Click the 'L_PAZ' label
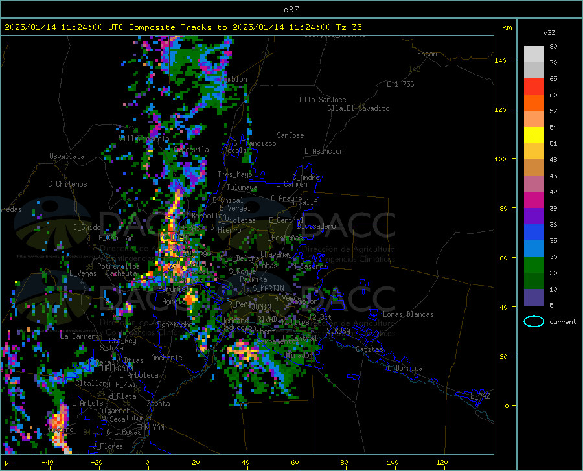This screenshot has width=583, height=471. pyautogui.click(x=480, y=396)
